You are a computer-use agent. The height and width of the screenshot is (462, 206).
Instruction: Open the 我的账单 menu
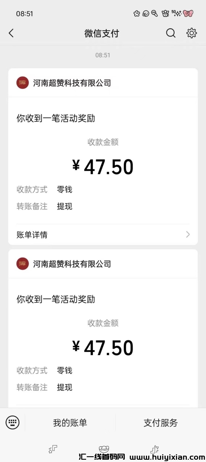click(70, 423)
